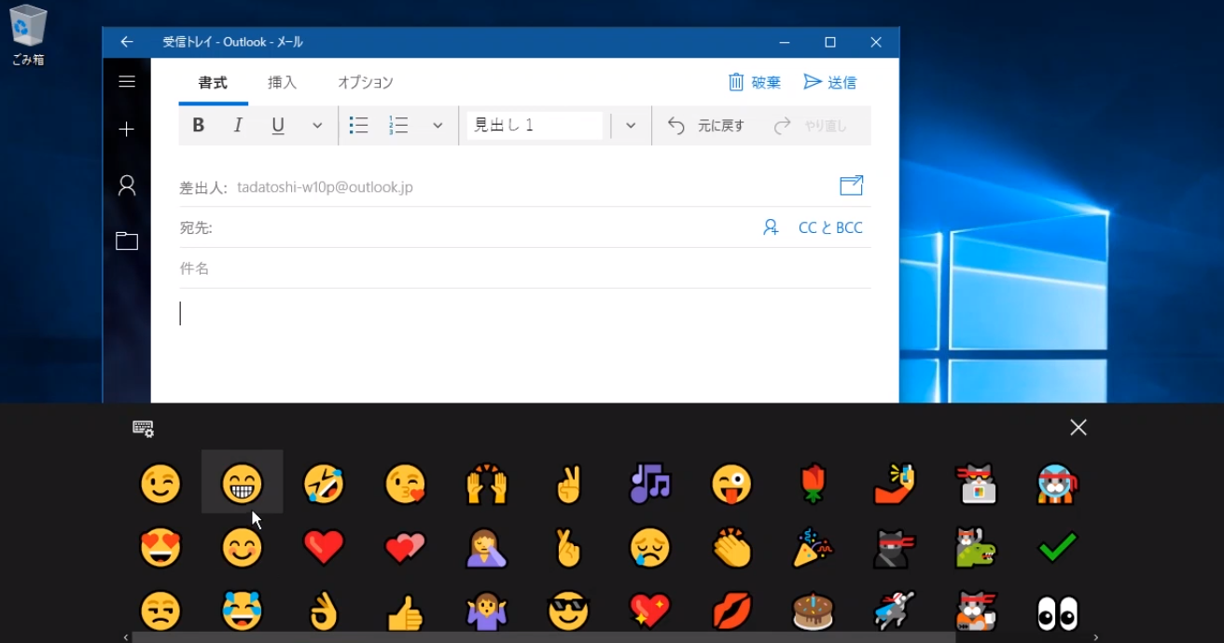Image resolution: width=1224 pixels, height=643 pixels.
Task: Toggle Italic formatting
Action: coord(238,126)
